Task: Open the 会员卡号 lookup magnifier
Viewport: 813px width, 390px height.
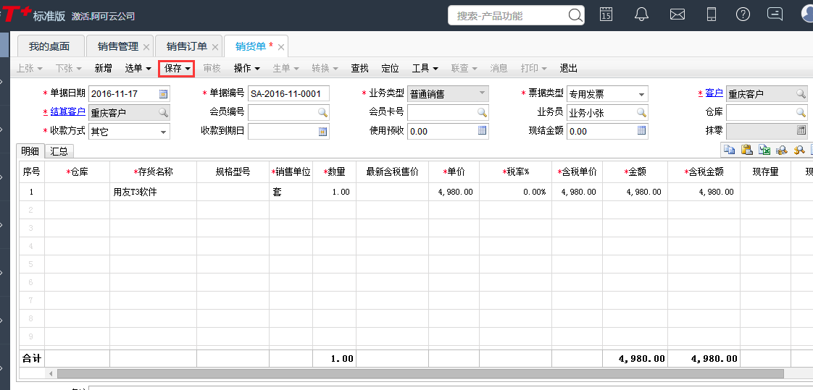Action: 482,112
